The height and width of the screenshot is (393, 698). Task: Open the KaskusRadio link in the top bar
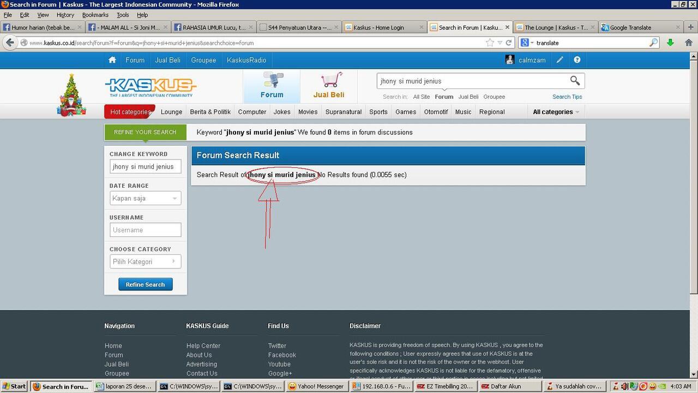coord(246,60)
